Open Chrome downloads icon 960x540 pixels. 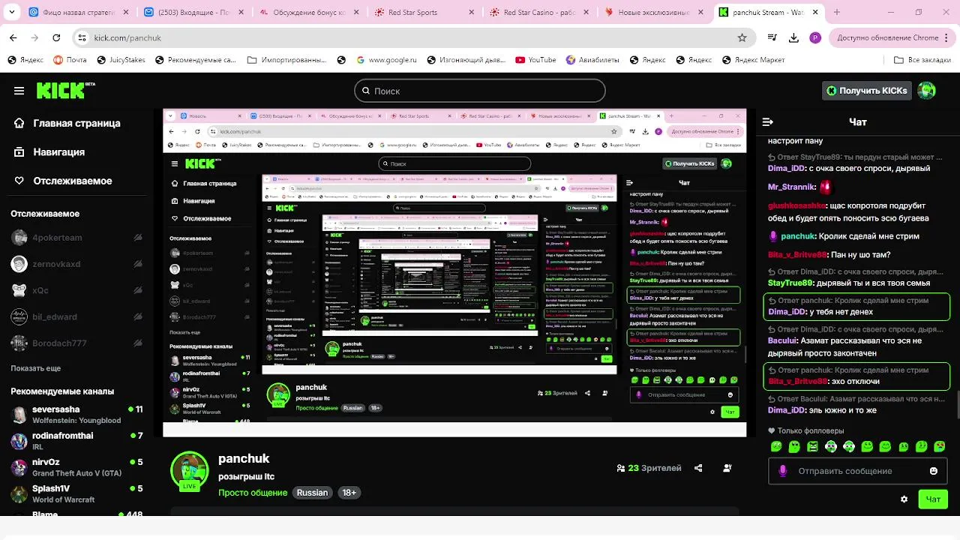coord(793,37)
